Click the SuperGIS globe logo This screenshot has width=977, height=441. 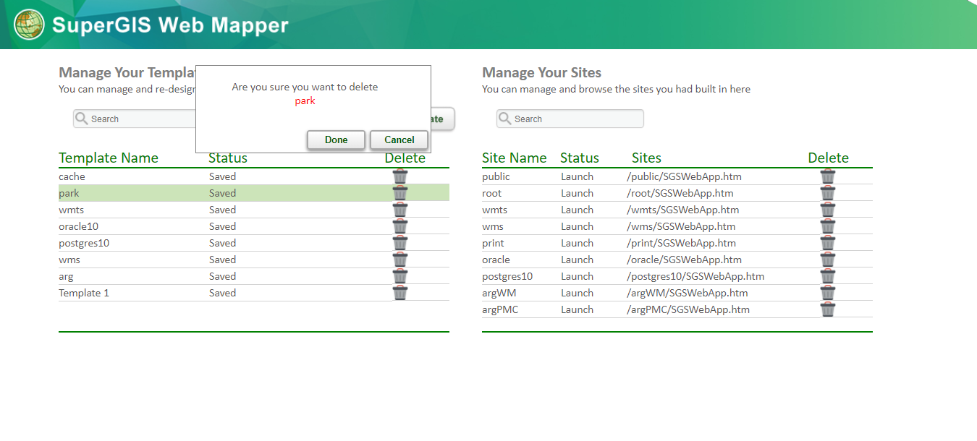(x=29, y=25)
